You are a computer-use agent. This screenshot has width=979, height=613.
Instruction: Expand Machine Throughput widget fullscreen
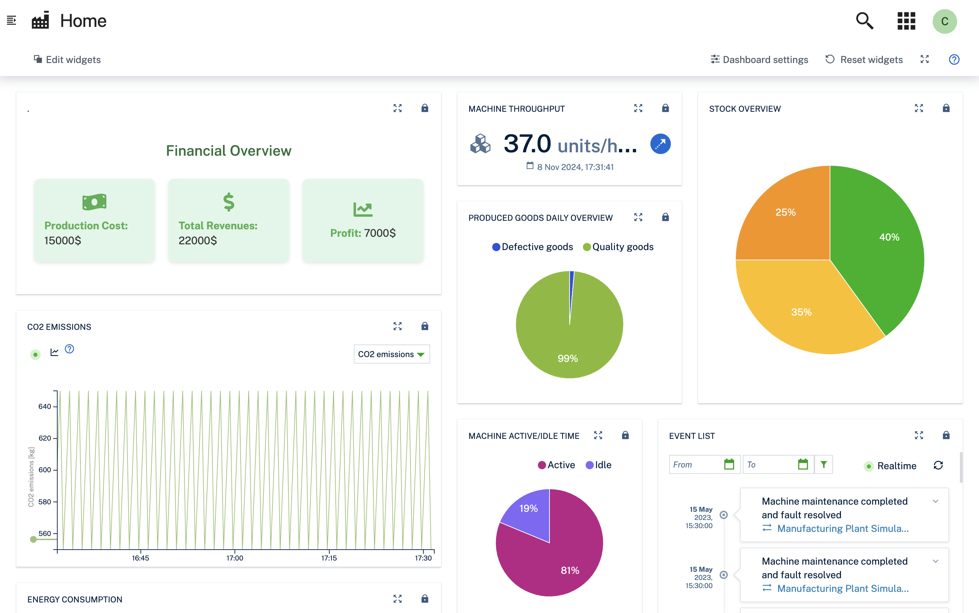[638, 108]
